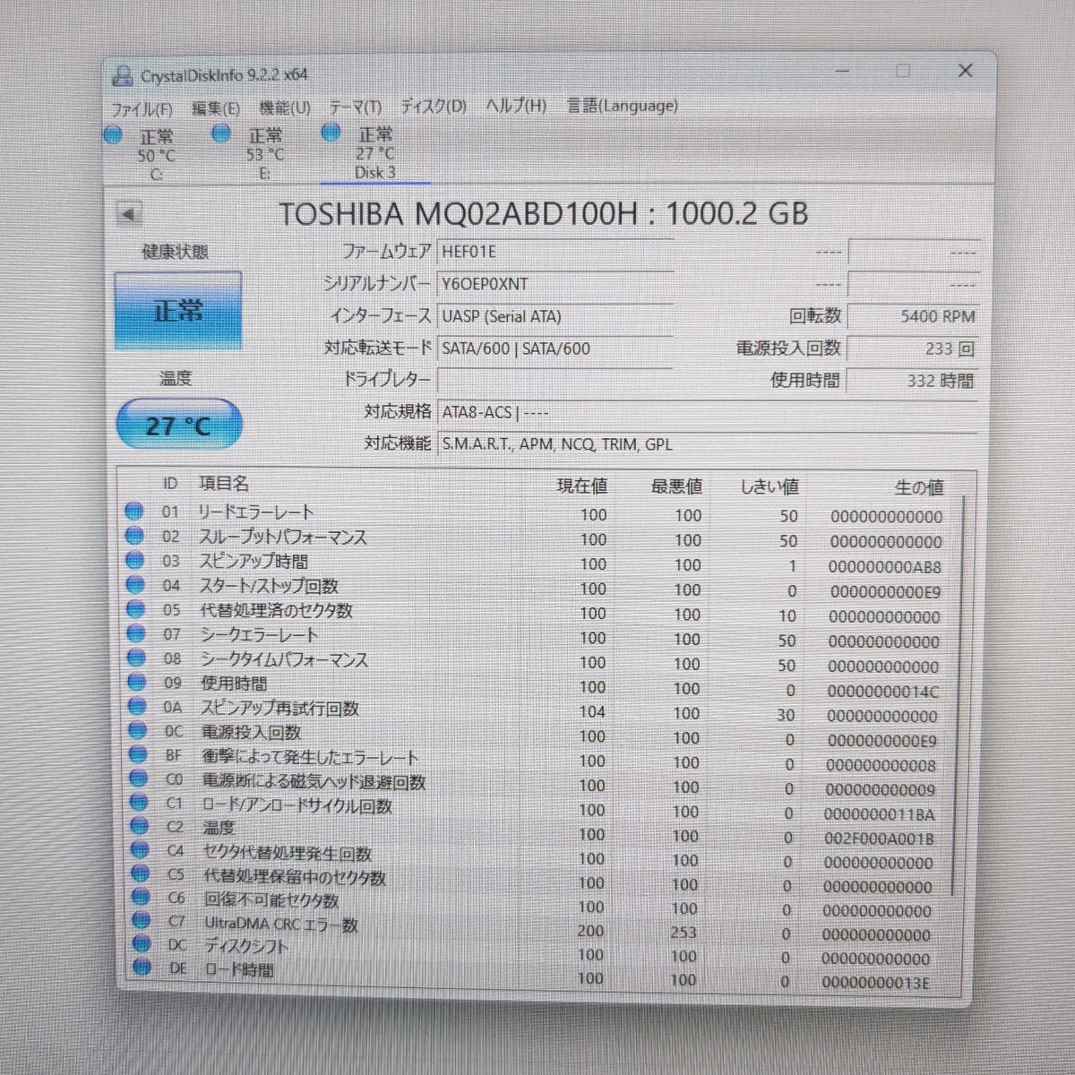Click status dot of ディスクシフト row
The height and width of the screenshot is (1075, 1075).
(x=142, y=943)
